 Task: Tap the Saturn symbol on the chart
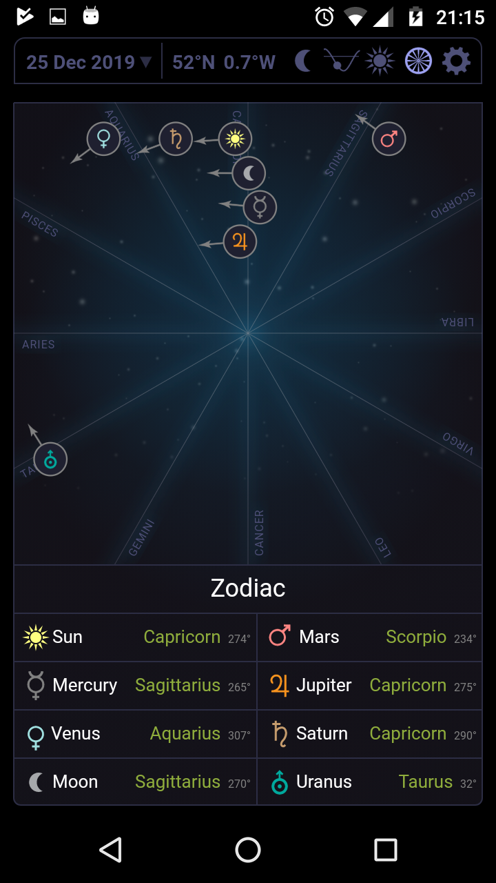[176, 139]
